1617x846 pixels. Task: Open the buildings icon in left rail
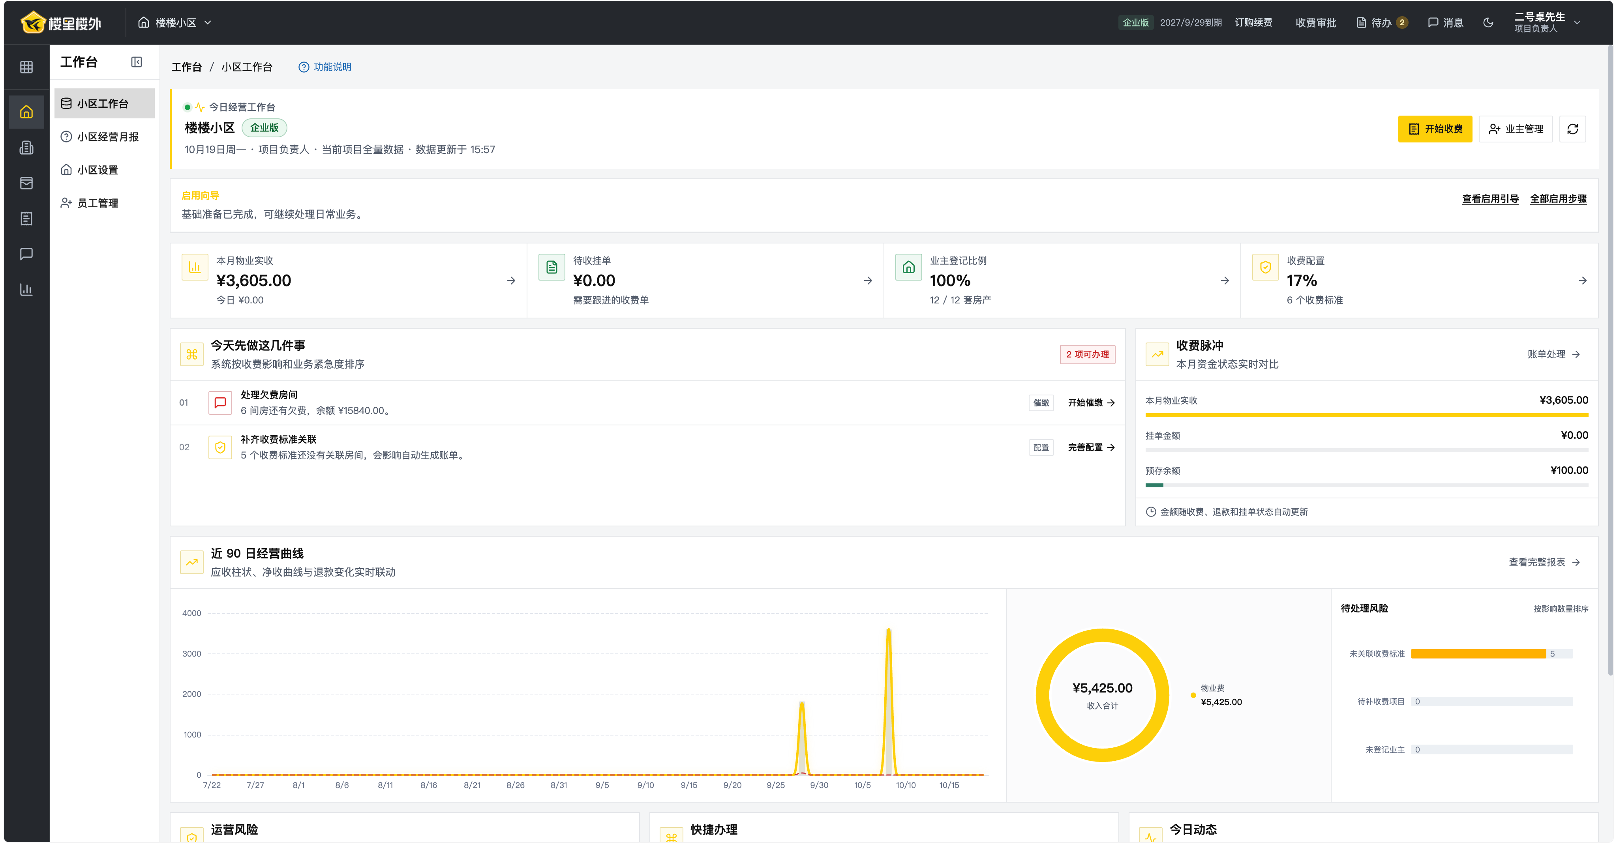pos(26,148)
